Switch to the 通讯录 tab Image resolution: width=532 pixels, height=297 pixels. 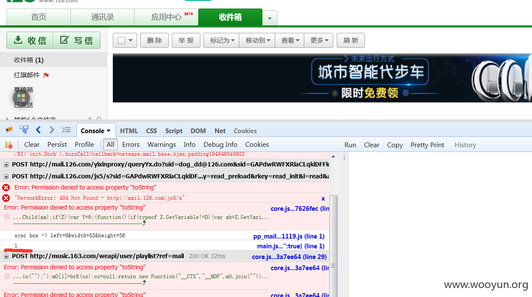[103, 17]
